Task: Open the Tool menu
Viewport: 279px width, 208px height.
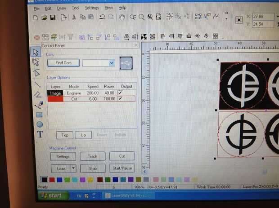Action: [76, 8]
